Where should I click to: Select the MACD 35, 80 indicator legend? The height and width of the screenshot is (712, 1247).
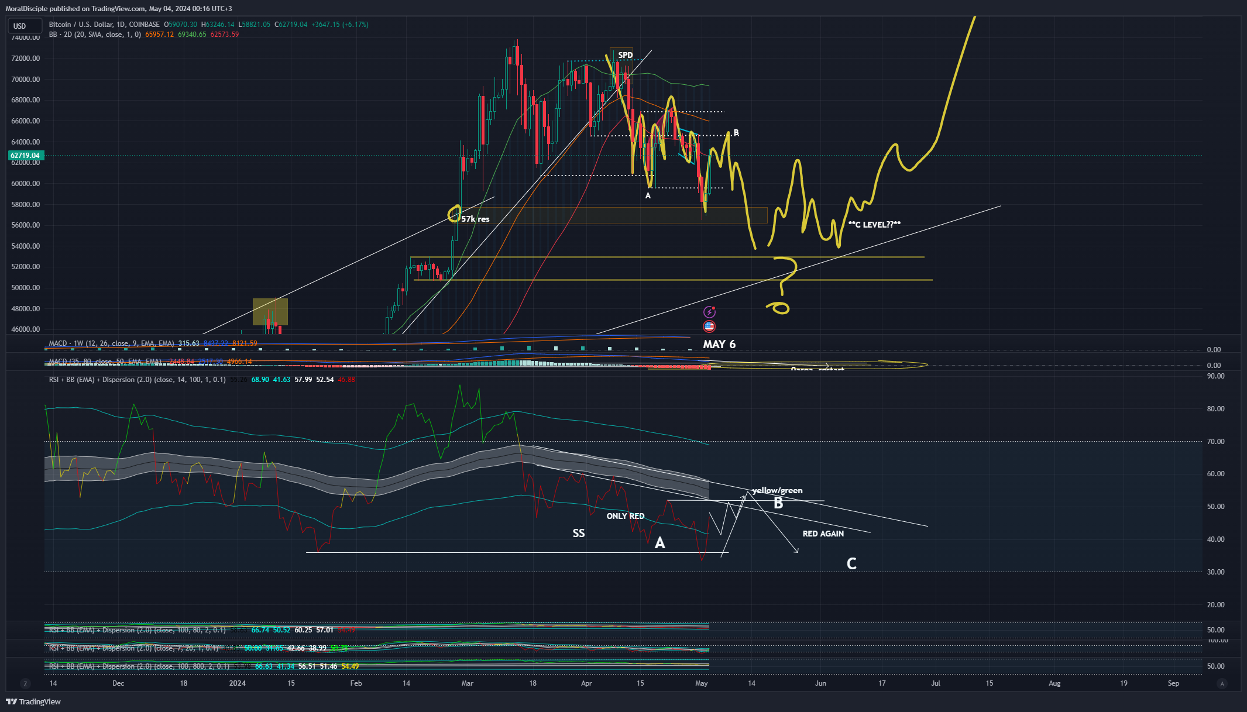point(105,362)
